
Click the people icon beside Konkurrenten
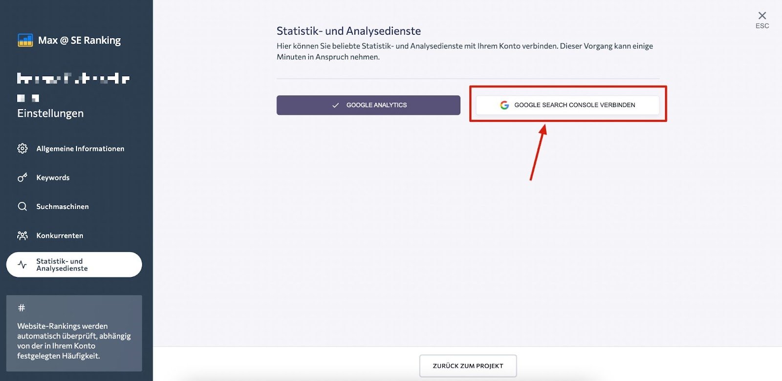coord(22,235)
